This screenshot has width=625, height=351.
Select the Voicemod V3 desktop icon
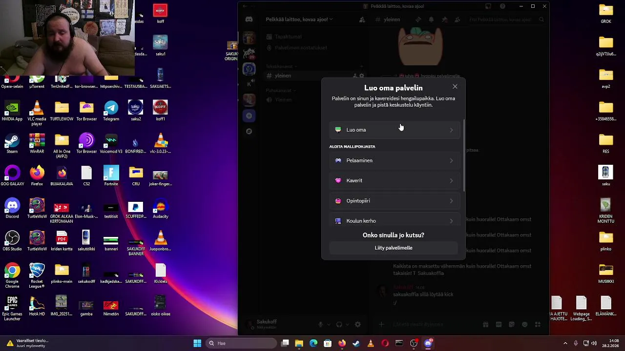click(x=111, y=143)
